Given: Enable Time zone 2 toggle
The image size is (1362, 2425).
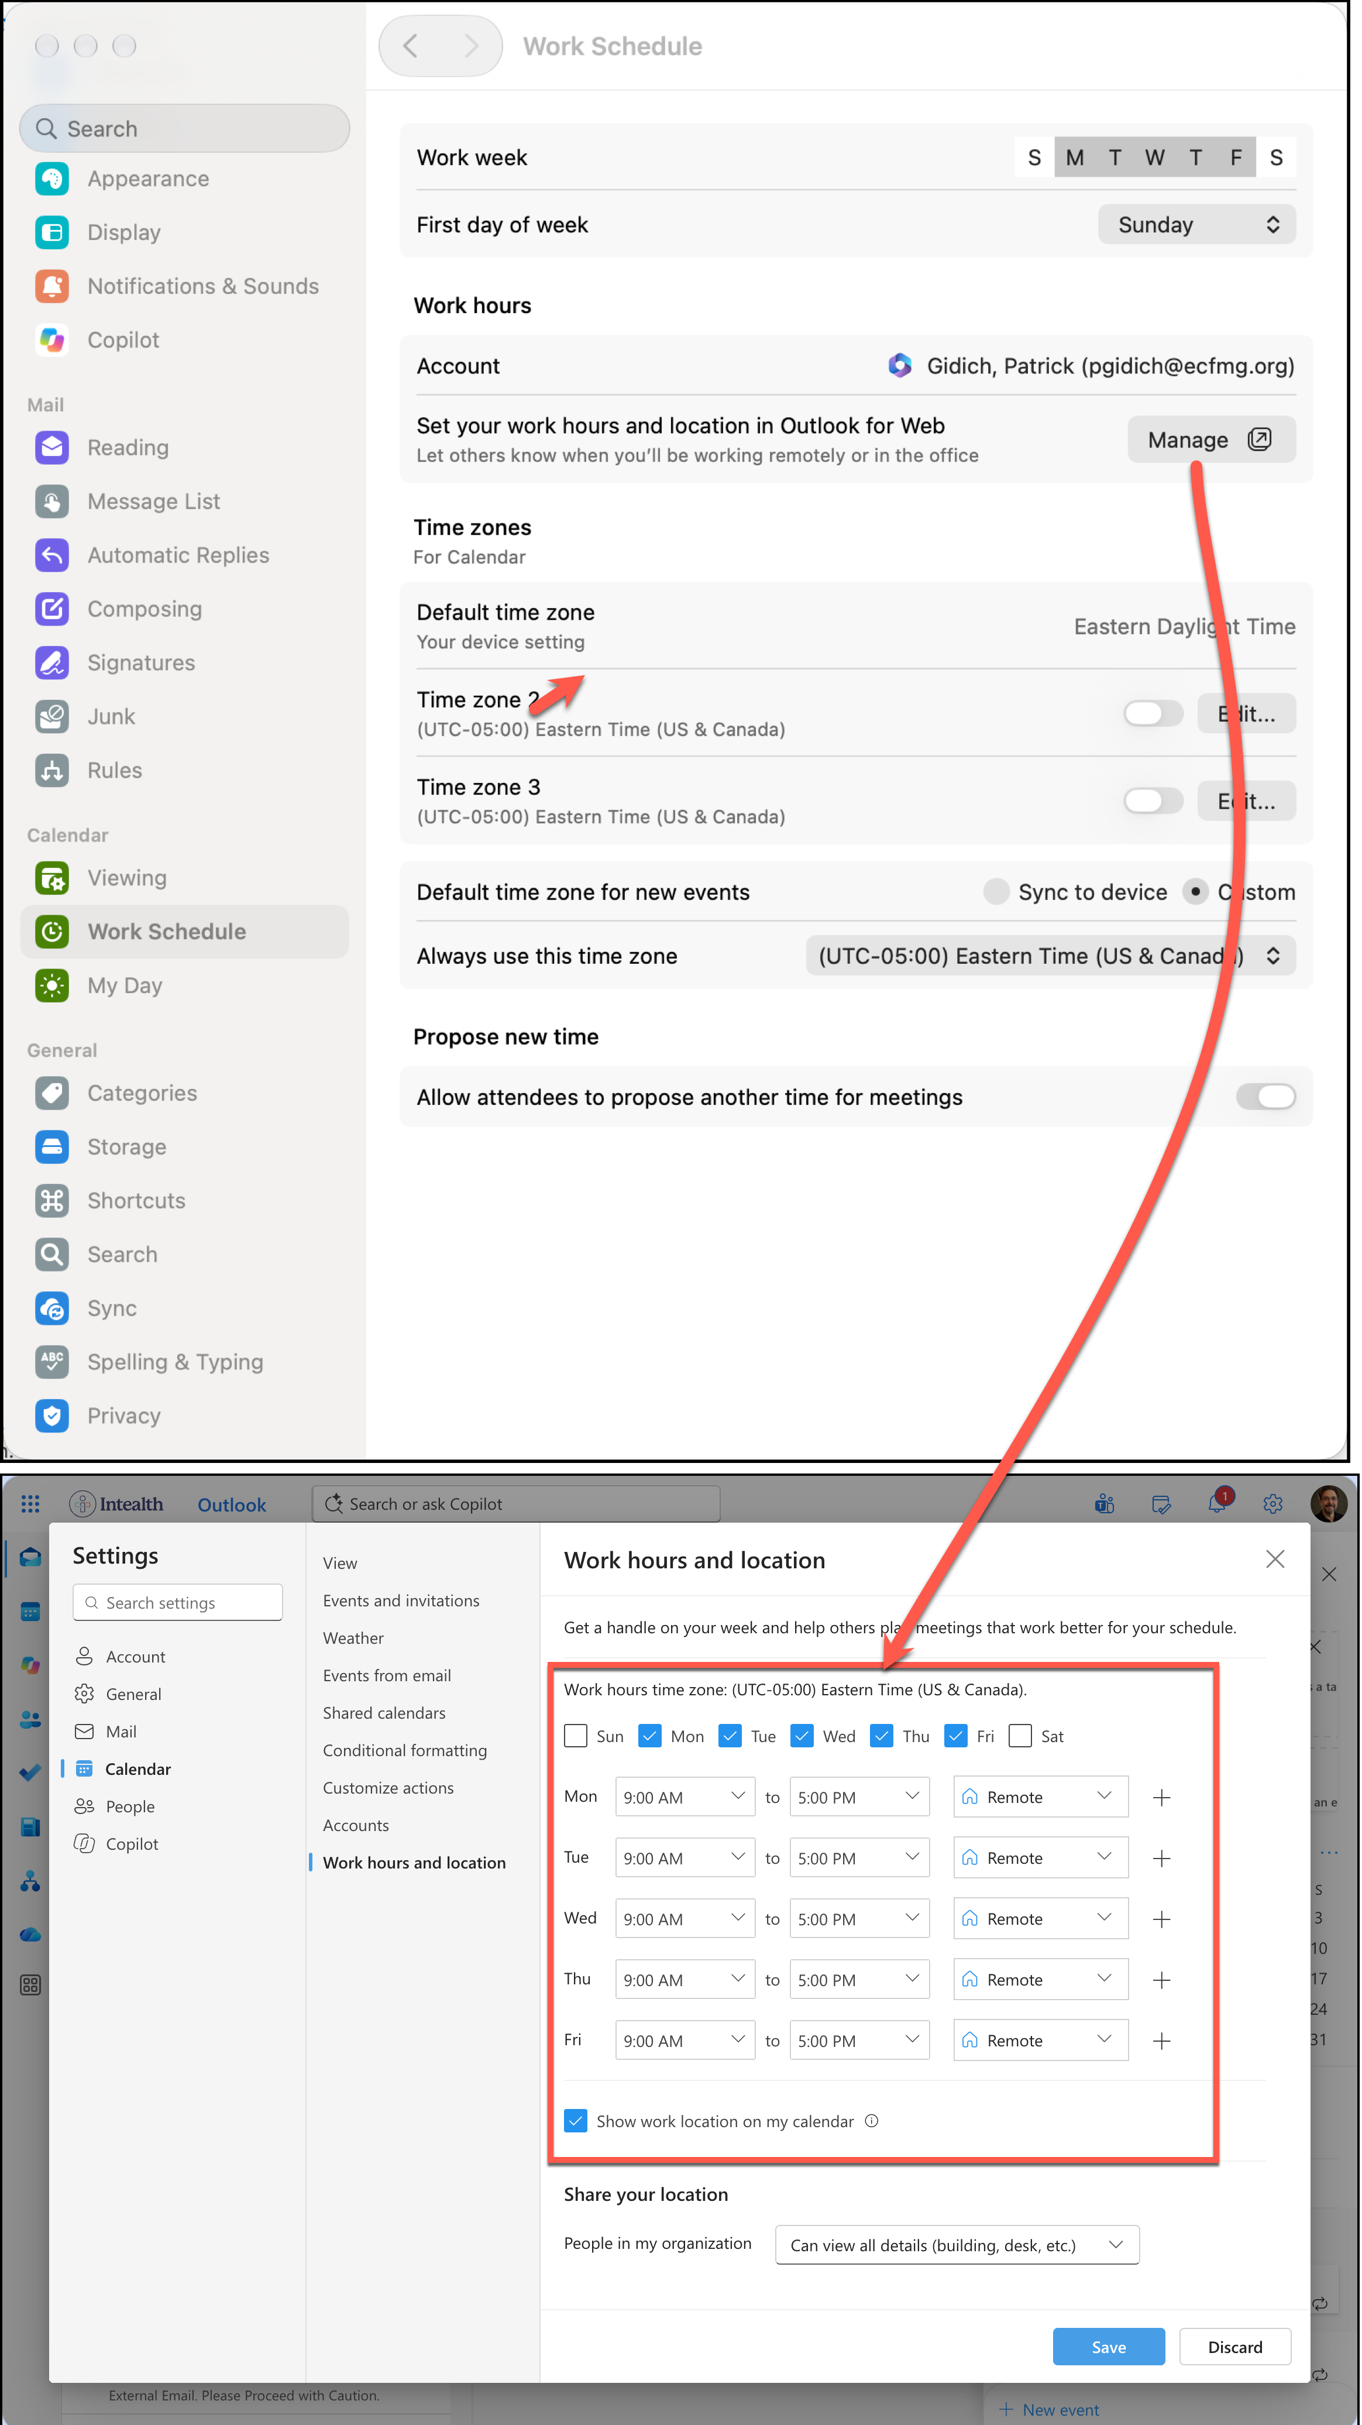Looking at the screenshot, I should coord(1153,713).
